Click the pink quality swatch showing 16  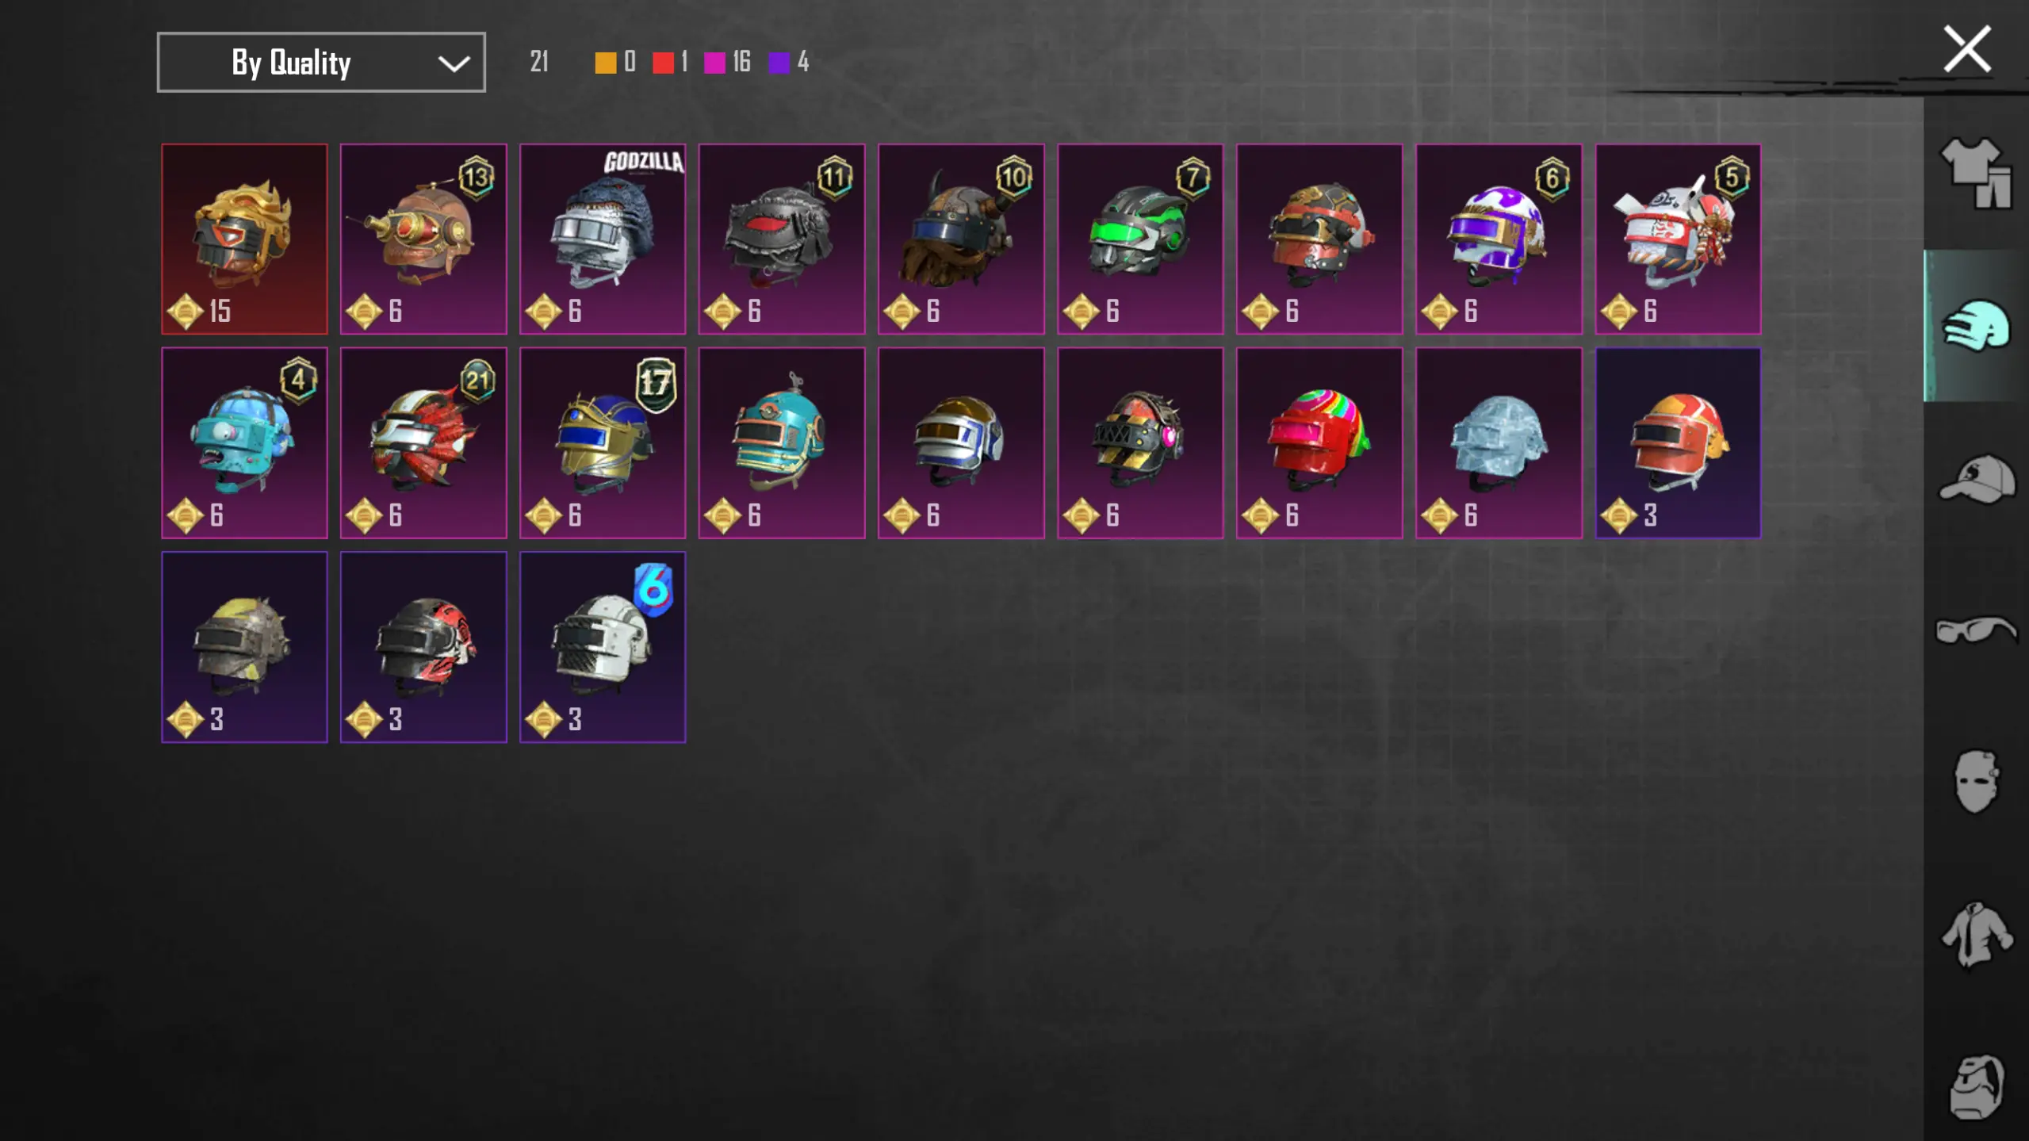[x=714, y=63]
